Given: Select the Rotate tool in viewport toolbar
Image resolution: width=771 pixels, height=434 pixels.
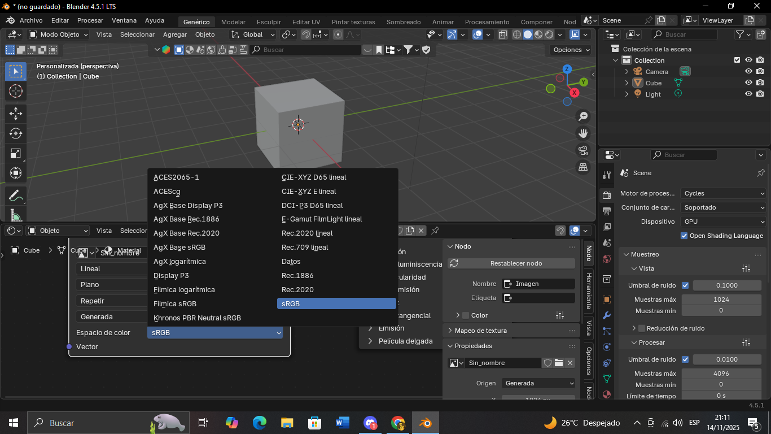Looking at the screenshot, I should click(15, 133).
